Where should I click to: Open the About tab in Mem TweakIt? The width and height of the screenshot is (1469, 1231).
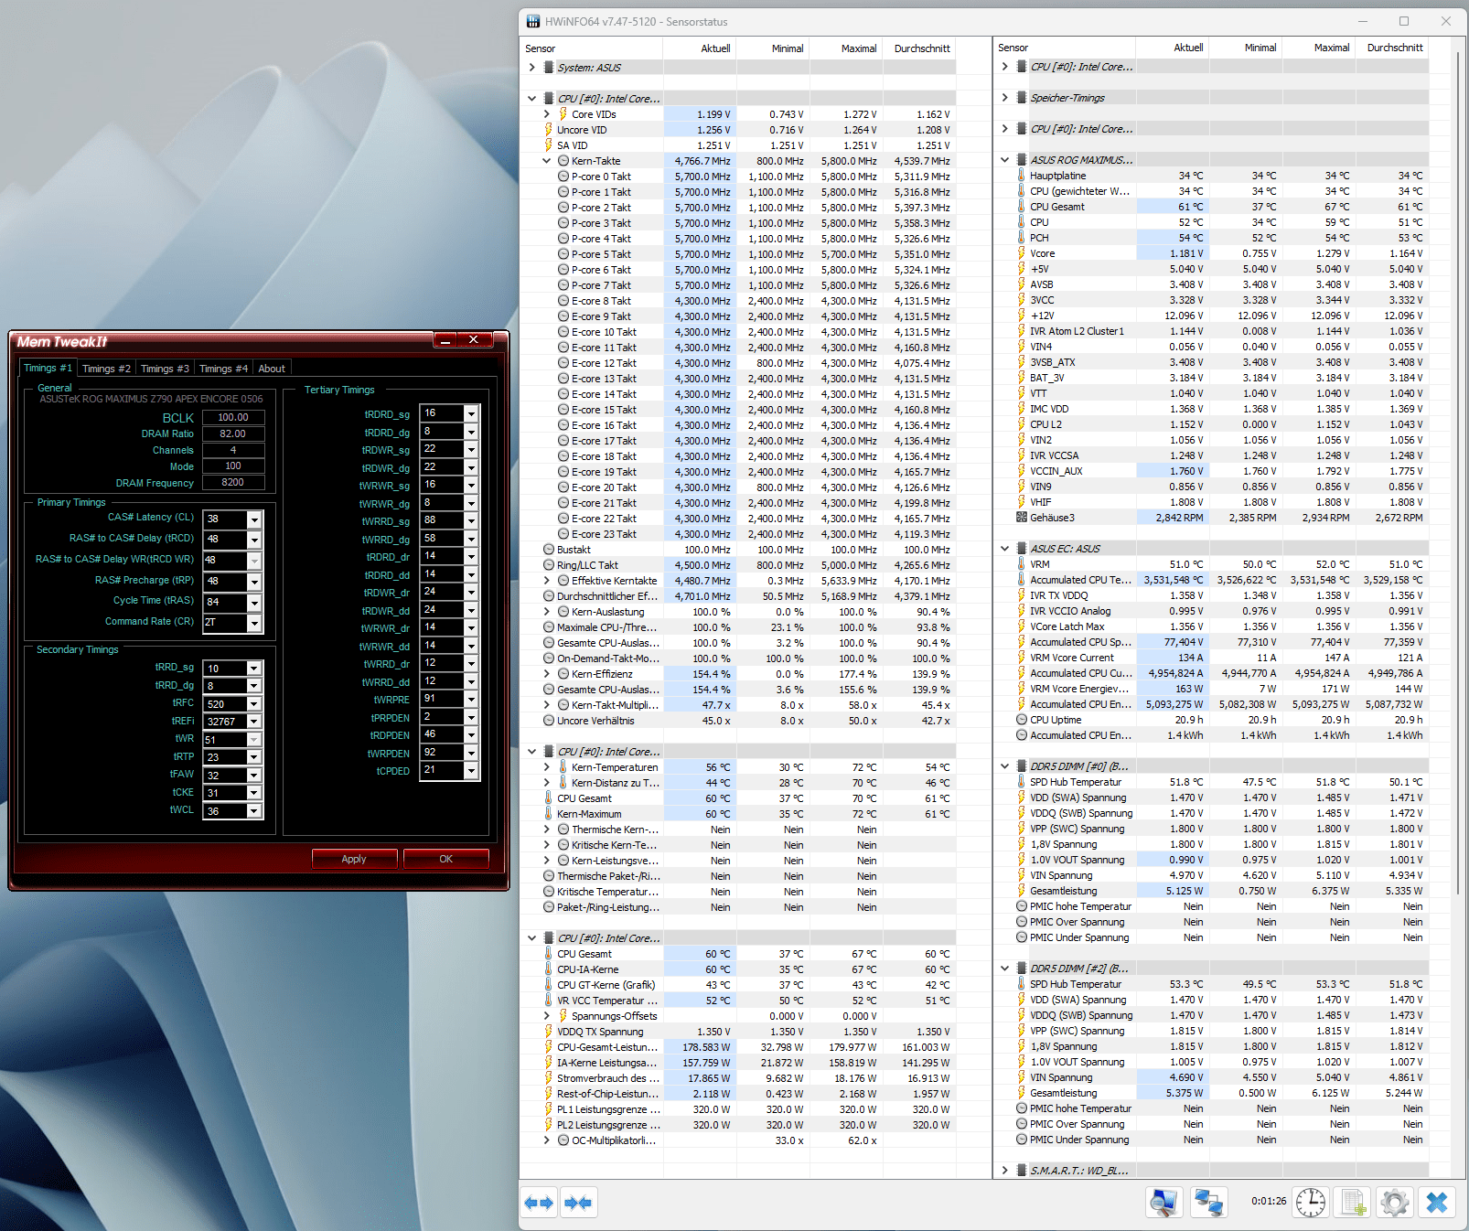[272, 369]
